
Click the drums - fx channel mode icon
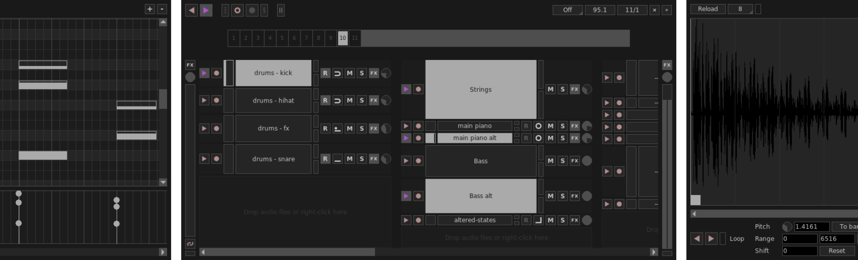338,128
